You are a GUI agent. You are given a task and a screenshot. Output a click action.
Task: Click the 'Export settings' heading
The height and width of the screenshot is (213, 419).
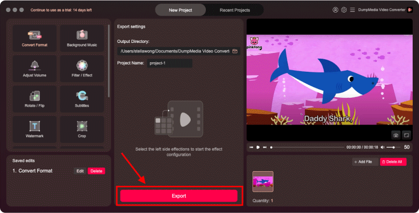[x=131, y=27]
